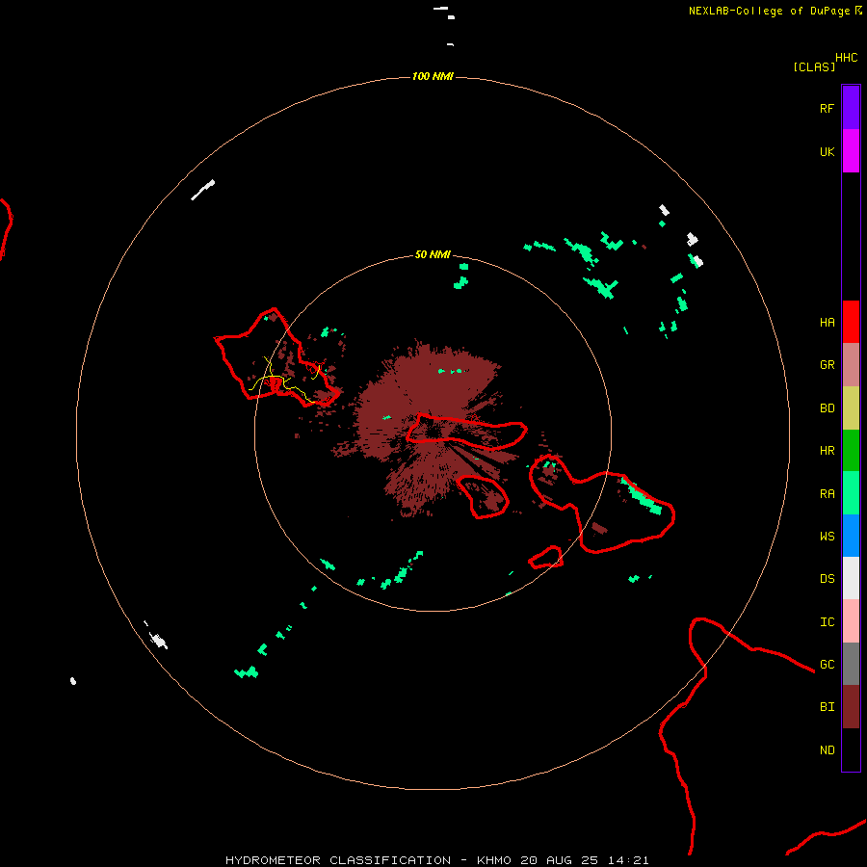Image resolution: width=867 pixels, height=867 pixels.
Task: Click the 100 NMI range ring label
Action: pyautogui.click(x=433, y=76)
